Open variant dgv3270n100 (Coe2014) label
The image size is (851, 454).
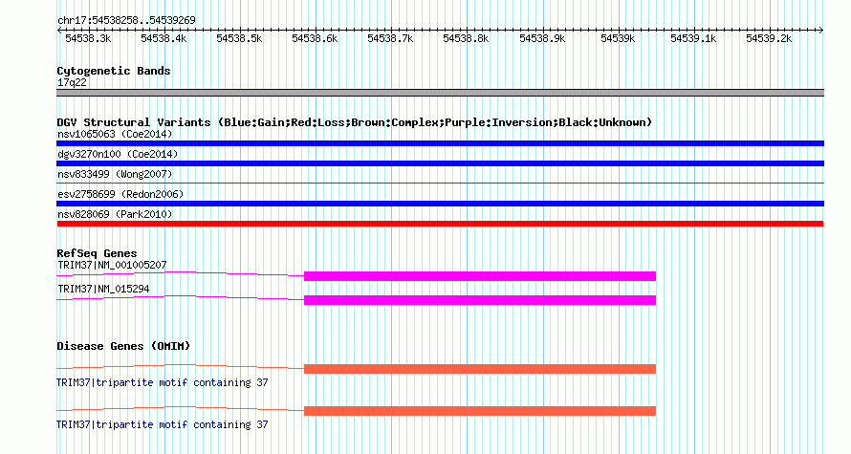118,154
